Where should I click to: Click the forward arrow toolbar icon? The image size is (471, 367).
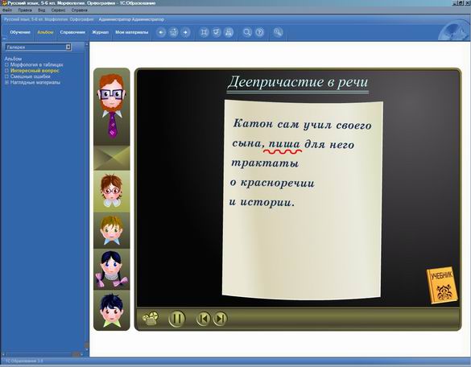pos(186,32)
